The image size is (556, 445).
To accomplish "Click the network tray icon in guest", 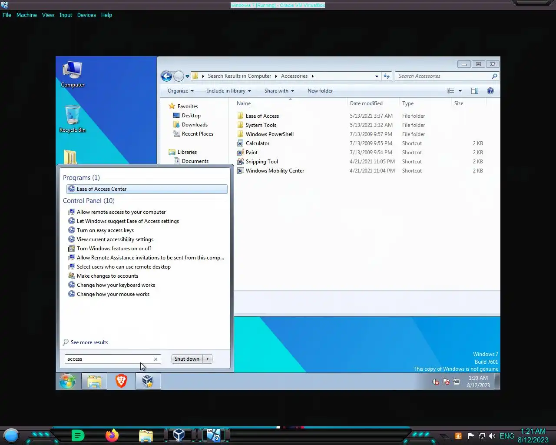I will tap(457, 382).
